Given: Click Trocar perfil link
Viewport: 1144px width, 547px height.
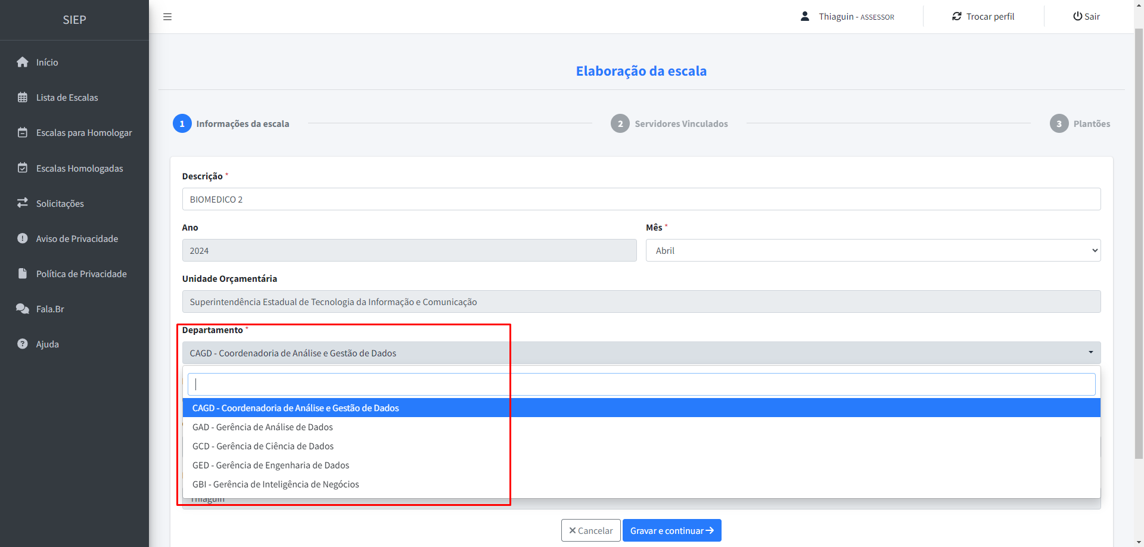Looking at the screenshot, I should (983, 16).
